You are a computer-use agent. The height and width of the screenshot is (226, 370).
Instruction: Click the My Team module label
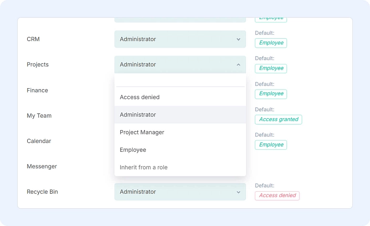point(39,116)
